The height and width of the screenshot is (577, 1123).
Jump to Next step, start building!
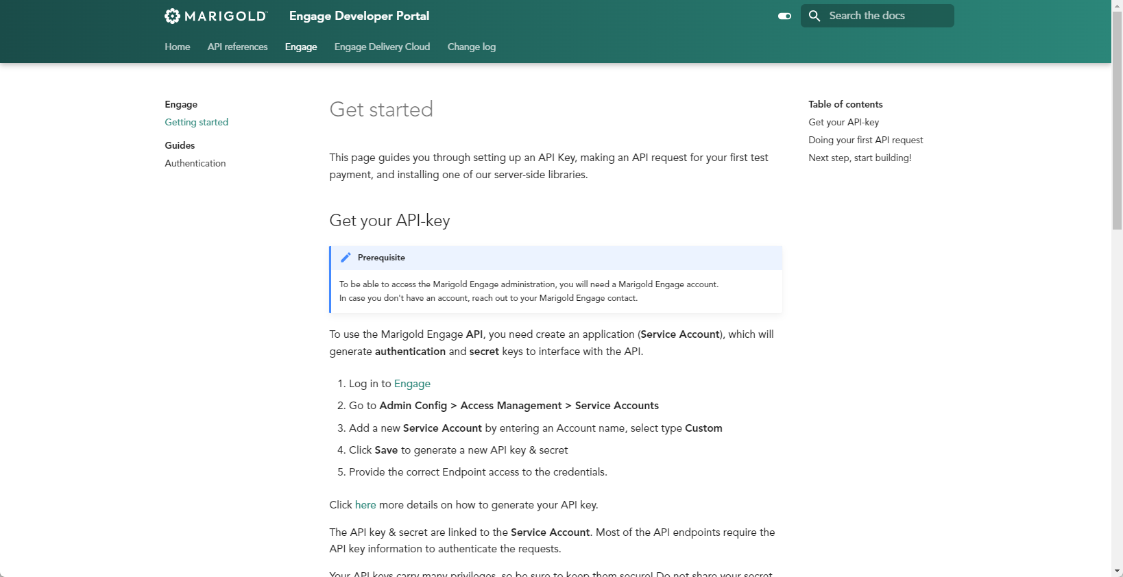click(x=860, y=158)
